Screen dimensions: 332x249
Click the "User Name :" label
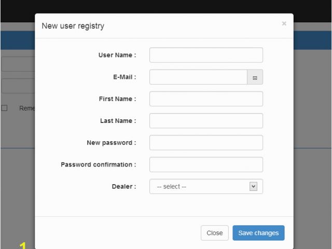click(117, 55)
